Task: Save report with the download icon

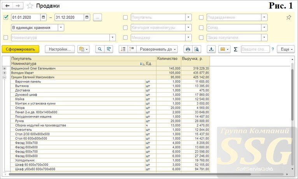Action: coord(211,49)
